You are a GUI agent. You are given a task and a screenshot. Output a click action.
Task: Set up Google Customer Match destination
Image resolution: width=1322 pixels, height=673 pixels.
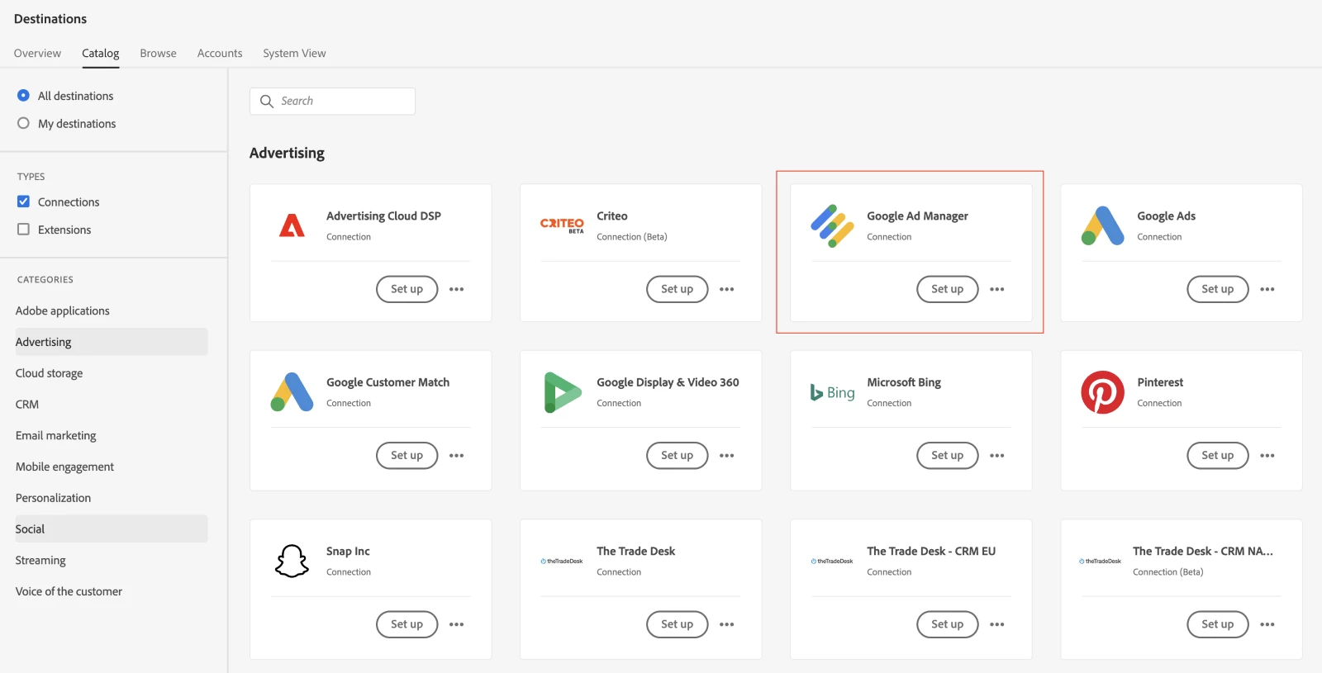tap(407, 456)
